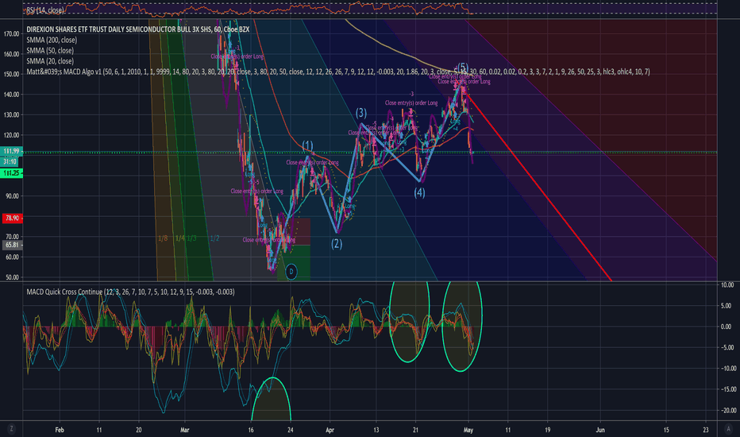Click Feb on the time axis

pos(59,430)
